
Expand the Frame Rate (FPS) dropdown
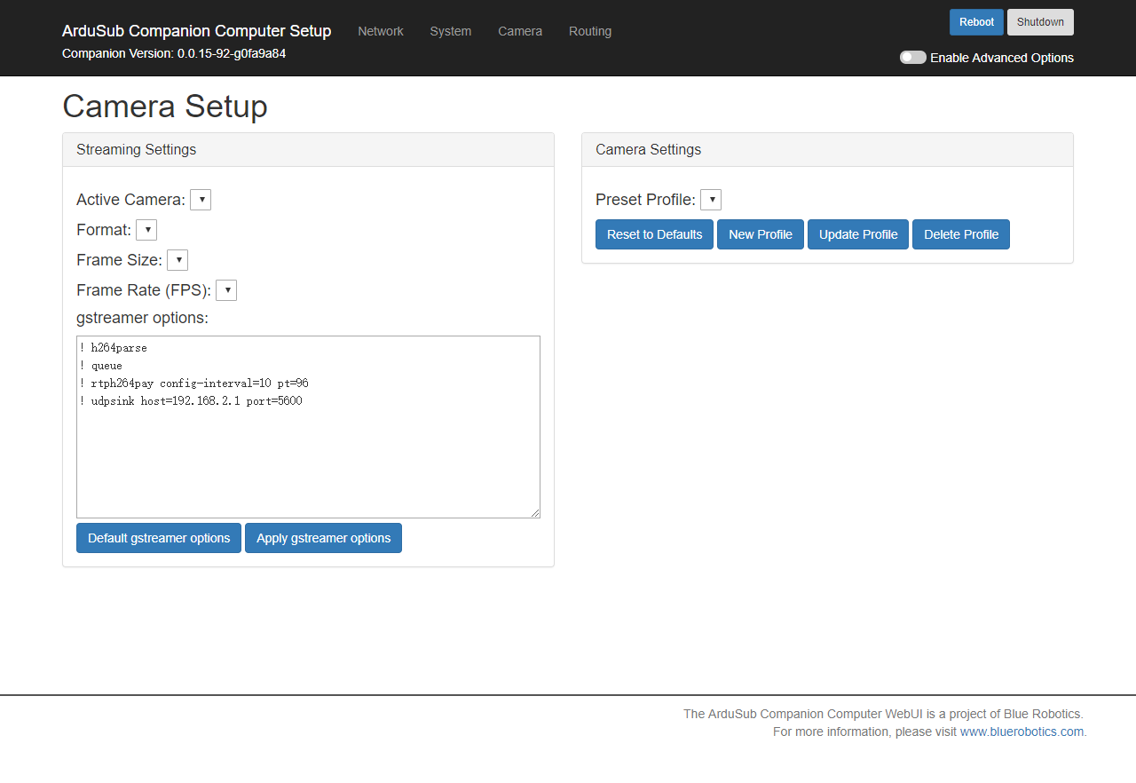pyautogui.click(x=226, y=290)
